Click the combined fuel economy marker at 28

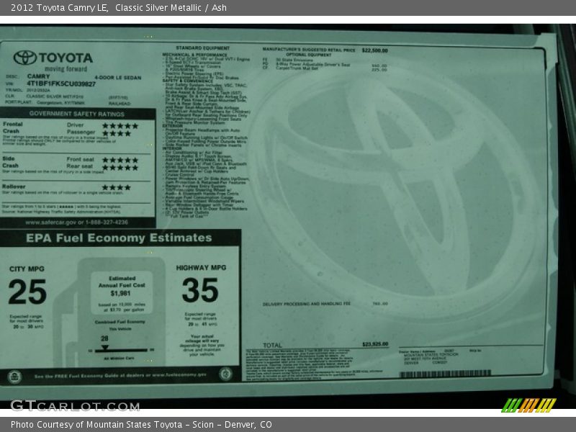tap(104, 347)
